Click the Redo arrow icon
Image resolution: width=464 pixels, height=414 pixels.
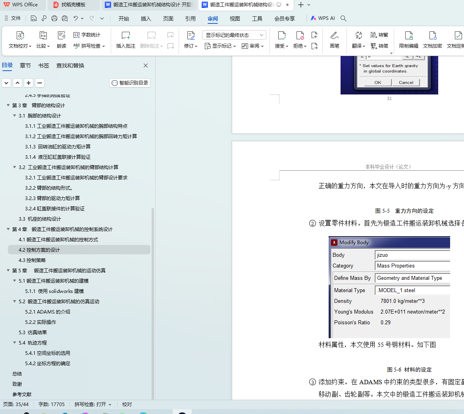(92, 18)
